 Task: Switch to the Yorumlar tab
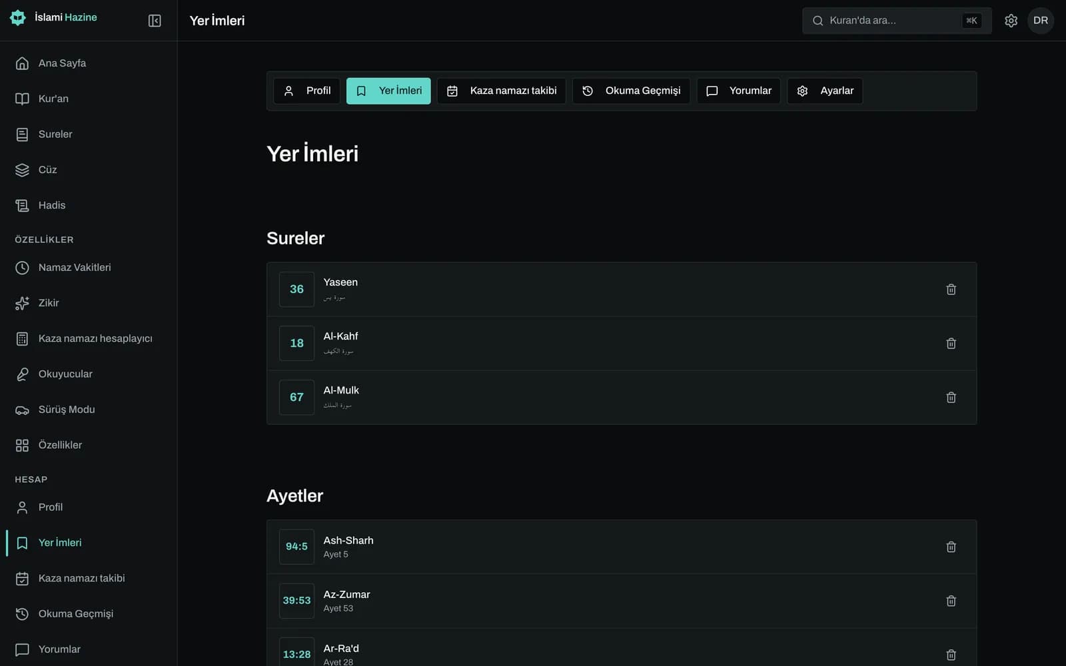click(738, 91)
